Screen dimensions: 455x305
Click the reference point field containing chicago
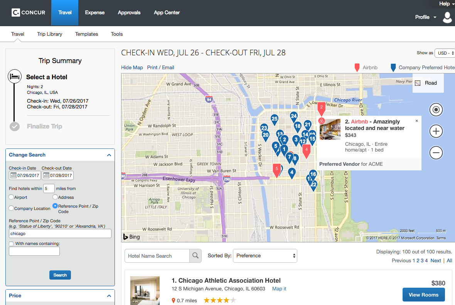(60, 233)
